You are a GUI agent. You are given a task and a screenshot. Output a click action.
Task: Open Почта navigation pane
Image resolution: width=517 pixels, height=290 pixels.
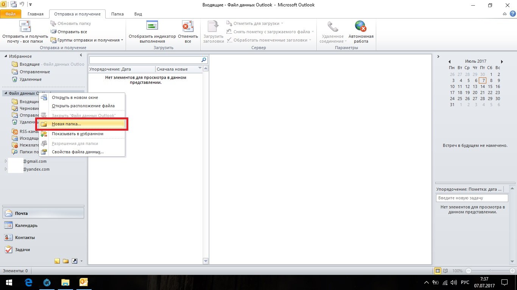pyautogui.click(x=44, y=213)
